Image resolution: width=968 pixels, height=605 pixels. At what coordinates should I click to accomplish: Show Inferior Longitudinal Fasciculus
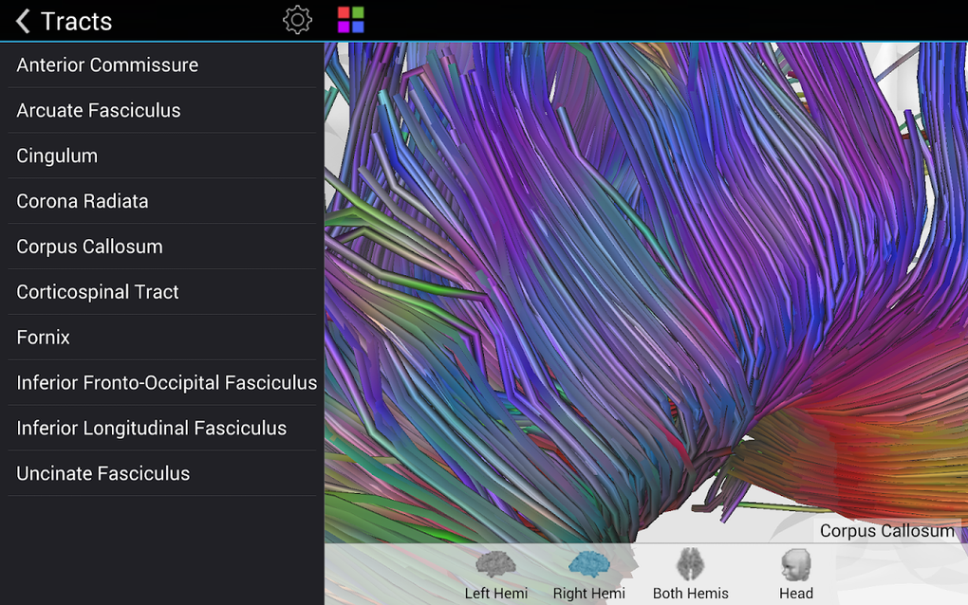tap(161, 428)
